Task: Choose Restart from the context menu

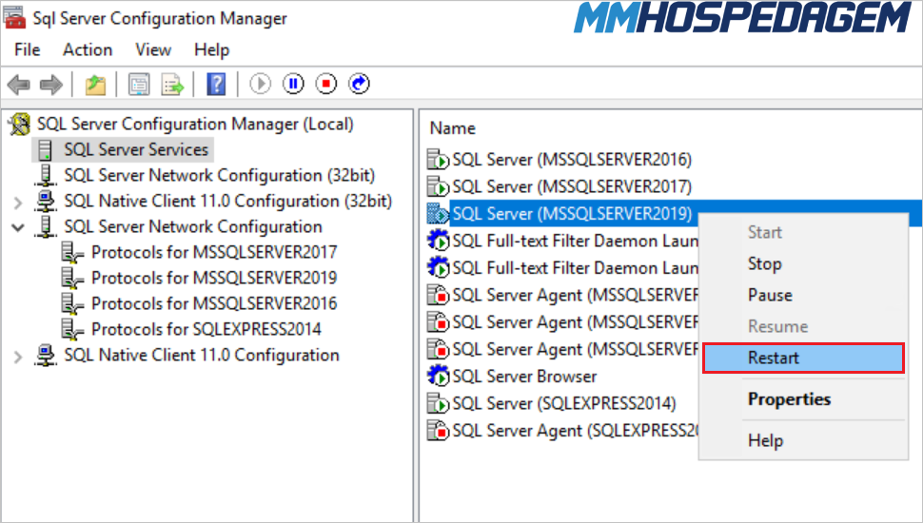Action: 803,358
